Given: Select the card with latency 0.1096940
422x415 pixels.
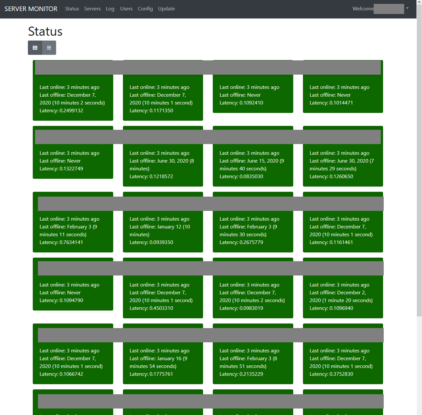Looking at the screenshot, I should coord(343,288).
